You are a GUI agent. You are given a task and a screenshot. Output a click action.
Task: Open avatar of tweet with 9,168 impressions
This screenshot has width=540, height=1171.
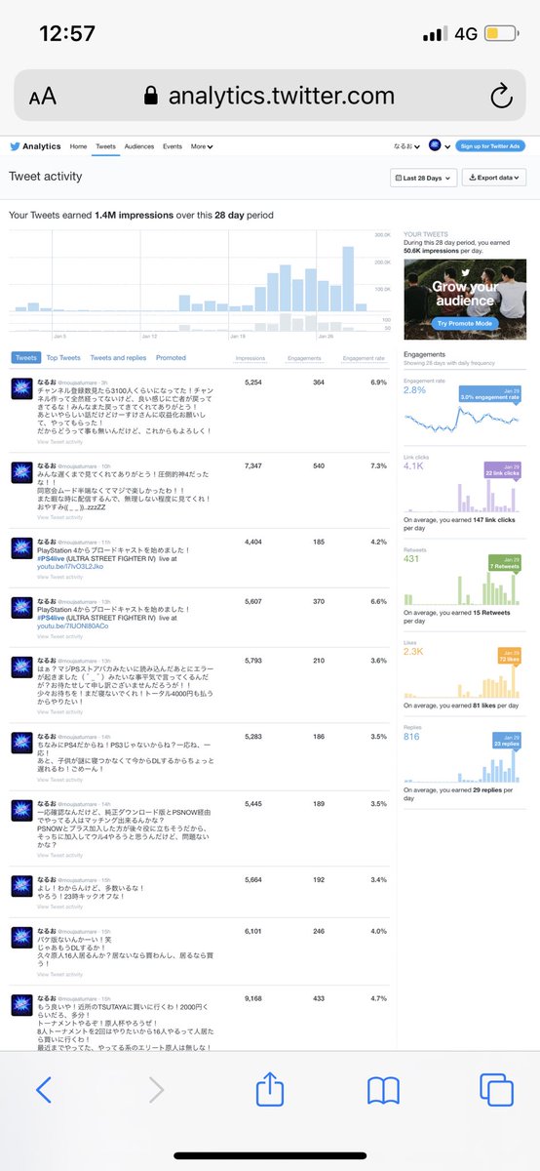tap(22, 1005)
